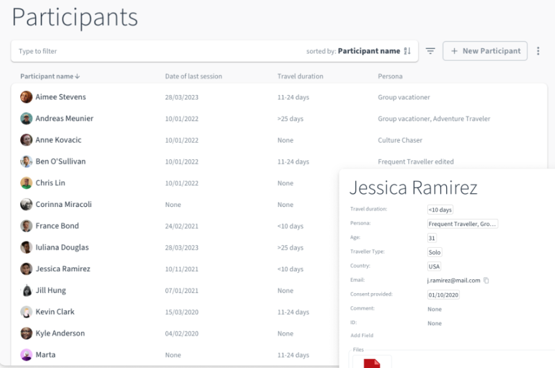Viewport: 555px width, 368px height.
Task: Copy the j.ramirez@mail.com email address
Action: point(486,281)
